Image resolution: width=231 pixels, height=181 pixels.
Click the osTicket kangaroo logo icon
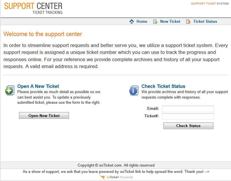[x=102, y=177]
